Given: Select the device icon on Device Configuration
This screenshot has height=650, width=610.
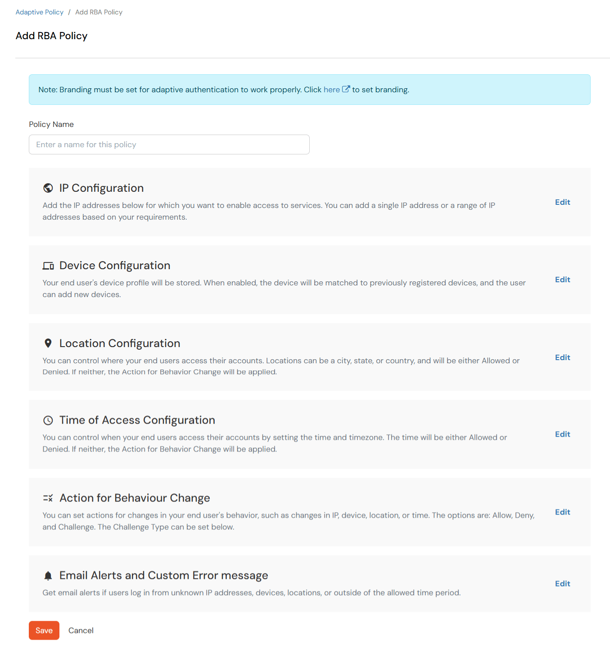Looking at the screenshot, I should 48,265.
